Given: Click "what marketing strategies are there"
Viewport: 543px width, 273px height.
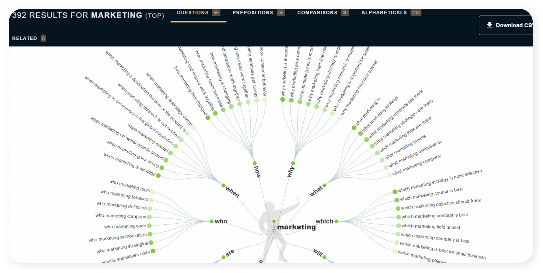Looking at the screenshot, I should [404, 122].
